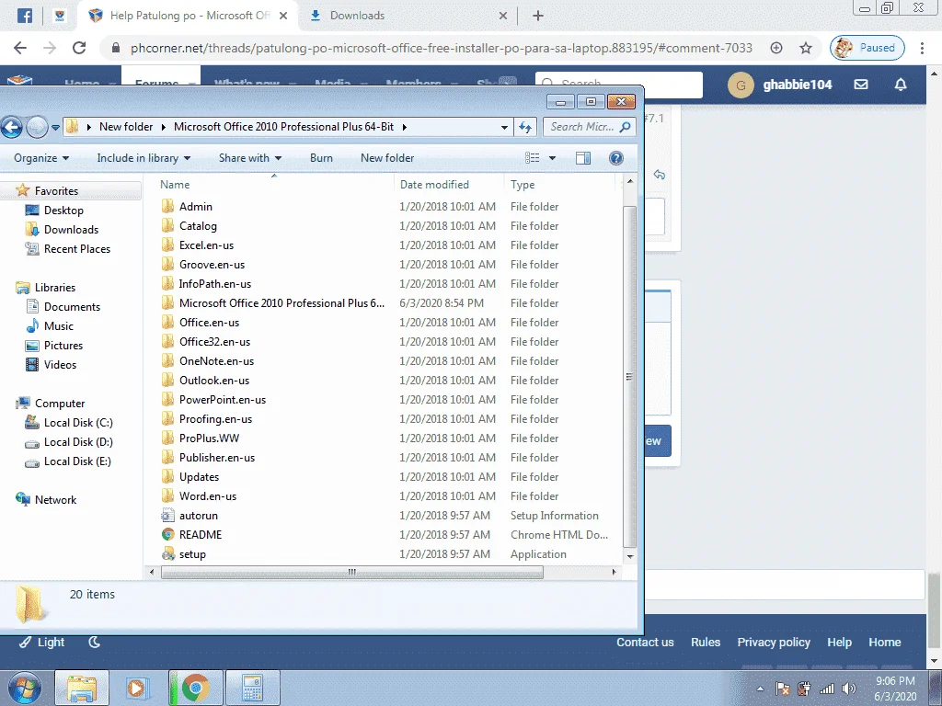Click the volume speaker icon in system tray
This screenshot has height=706, width=942.
click(x=848, y=689)
